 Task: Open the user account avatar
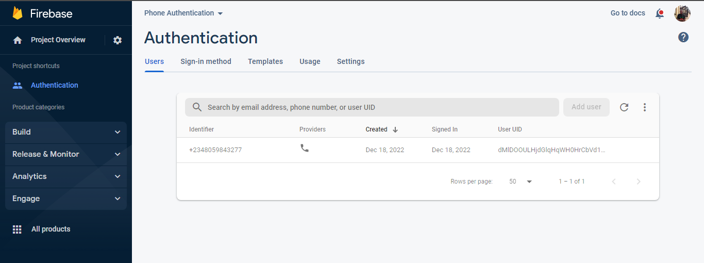click(682, 13)
